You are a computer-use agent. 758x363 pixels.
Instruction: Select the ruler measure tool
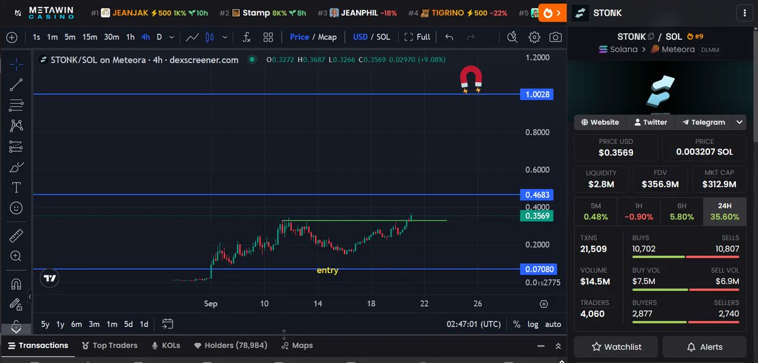click(x=16, y=236)
